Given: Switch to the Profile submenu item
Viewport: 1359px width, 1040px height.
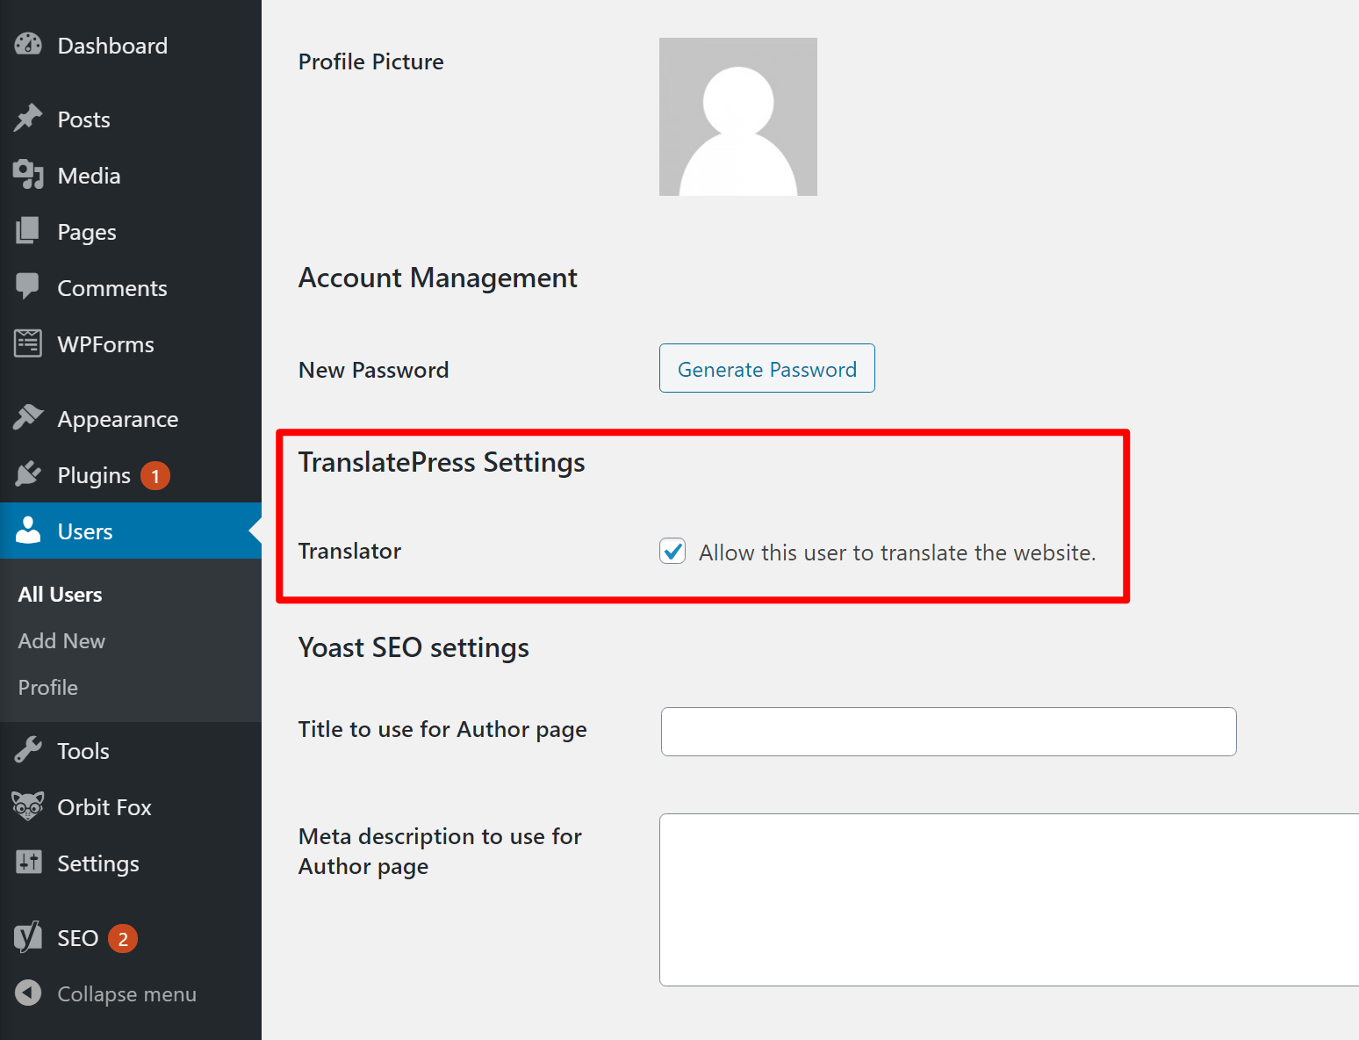Looking at the screenshot, I should coord(47,687).
